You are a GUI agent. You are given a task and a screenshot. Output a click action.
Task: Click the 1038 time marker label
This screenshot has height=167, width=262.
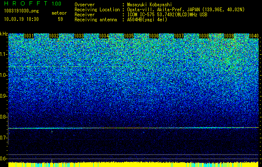click(x=204, y=36)
